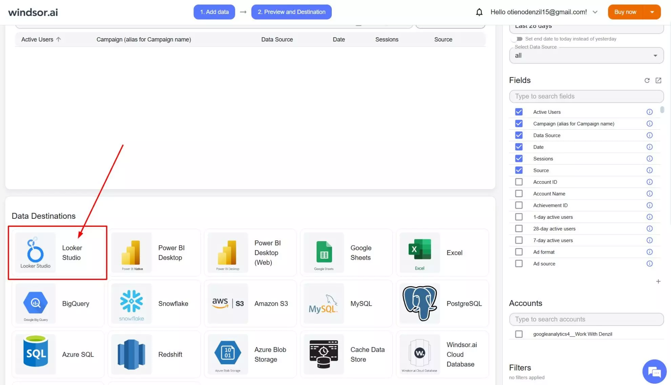Show info for Account ID field
Image resolution: width=671 pixels, height=385 pixels.
649,182
